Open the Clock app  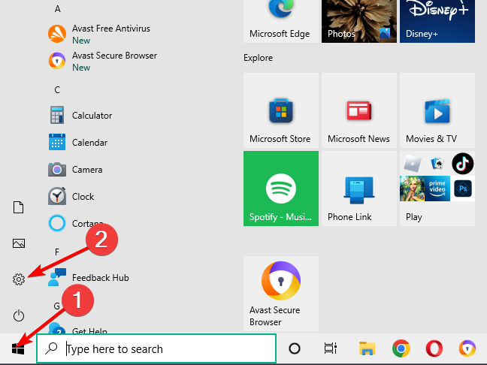[x=83, y=197]
